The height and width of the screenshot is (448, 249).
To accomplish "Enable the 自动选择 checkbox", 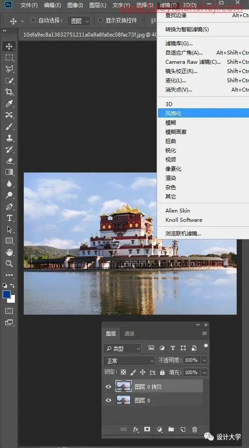I will (x=33, y=20).
